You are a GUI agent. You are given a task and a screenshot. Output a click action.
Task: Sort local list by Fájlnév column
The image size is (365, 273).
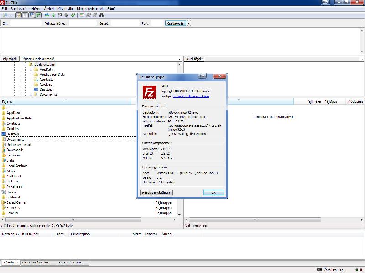[x=66, y=101]
